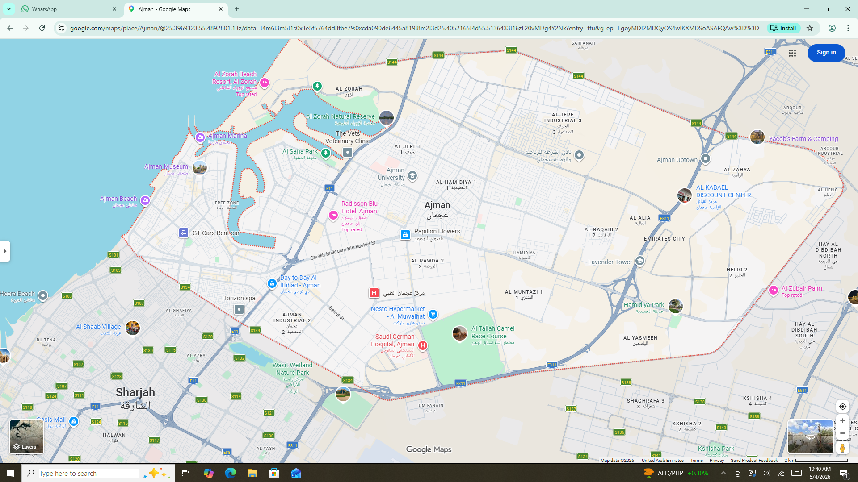The height and width of the screenshot is (482, 858).
Task: Open Microsoft Store from taskbar
Action: (274, 473)
